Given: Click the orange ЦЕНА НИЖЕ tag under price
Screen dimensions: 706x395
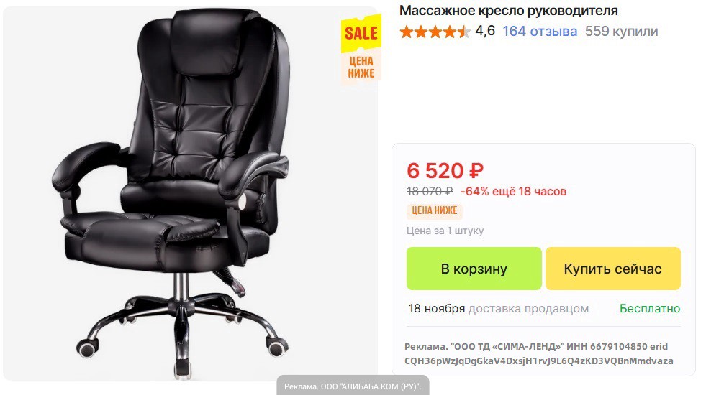Looking at the screenshot, I should pyautogui.click(x=435, y=210).
